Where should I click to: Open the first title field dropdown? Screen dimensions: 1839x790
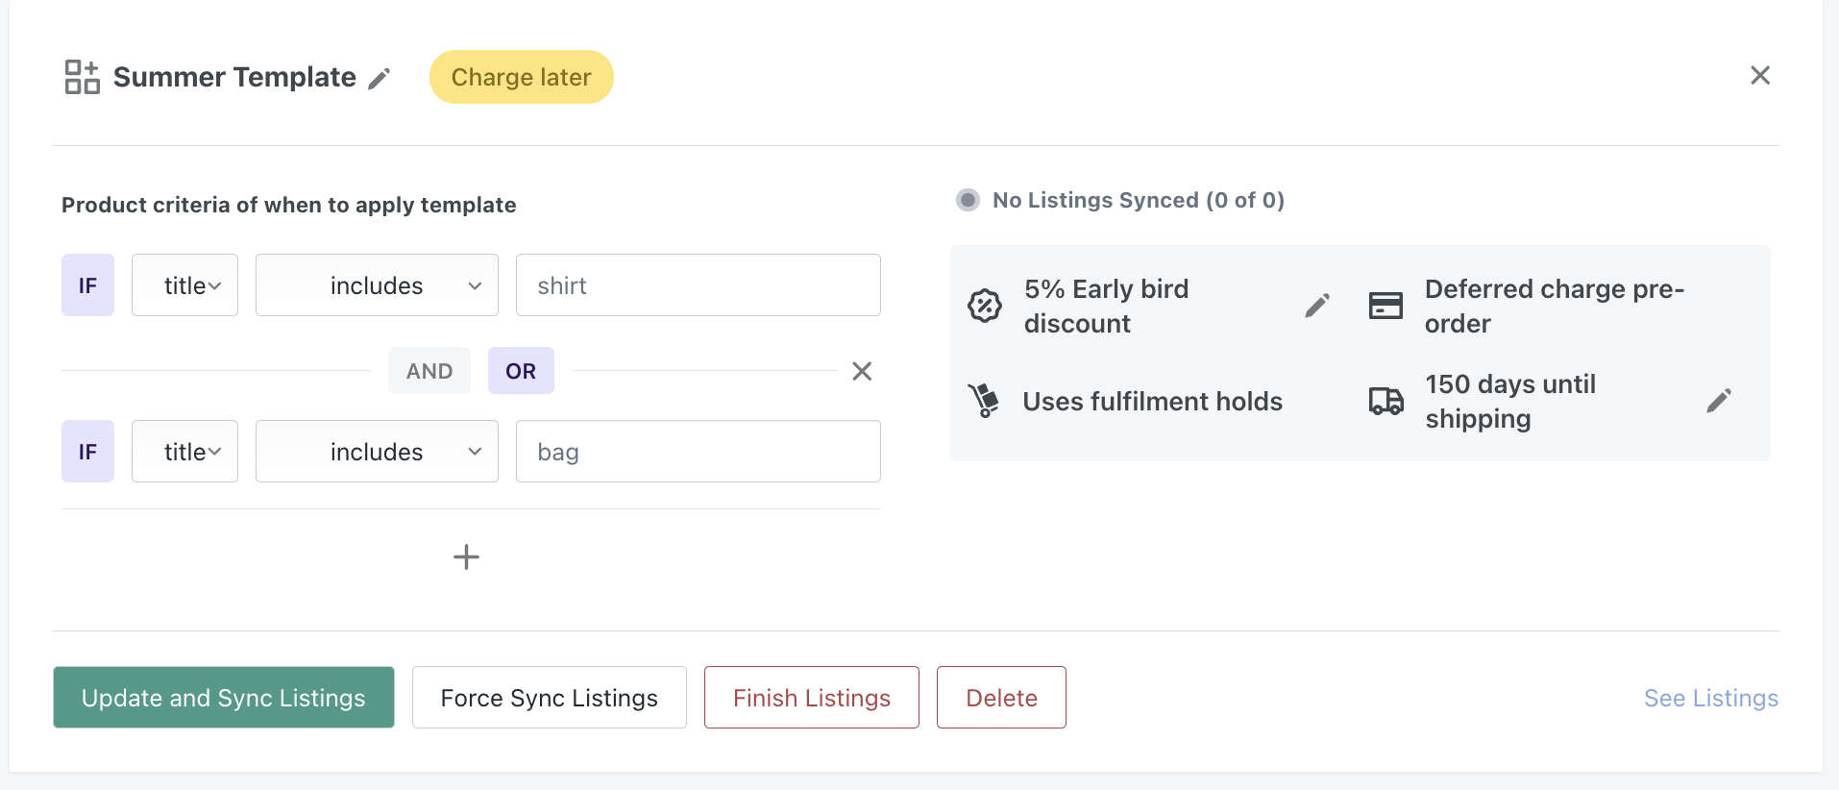184,285
